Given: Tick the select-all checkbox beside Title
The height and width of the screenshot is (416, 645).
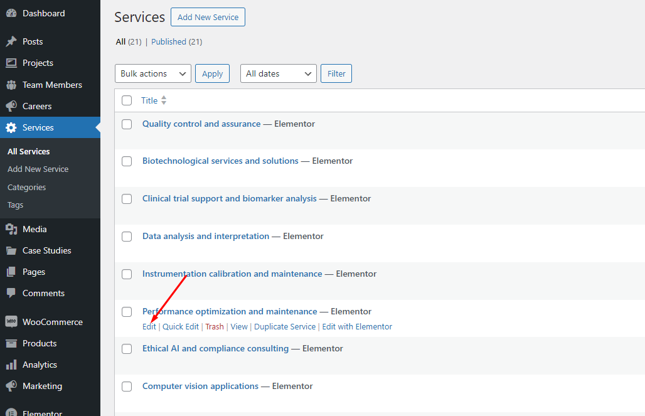Looking at the screenshot, I should (x=127, y=100).
